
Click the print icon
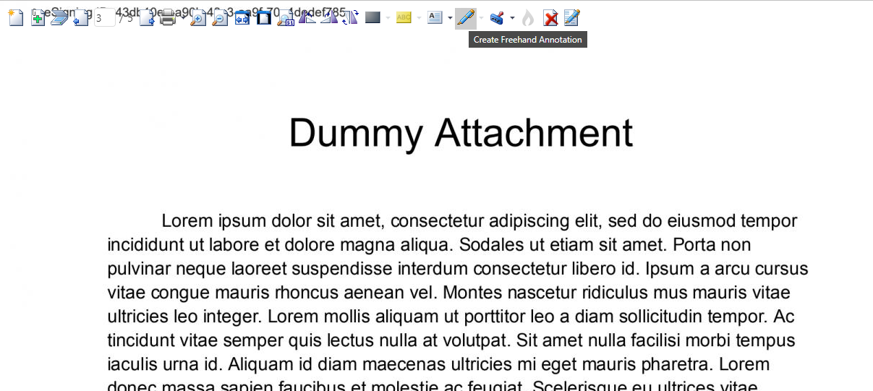coord(168,17)
